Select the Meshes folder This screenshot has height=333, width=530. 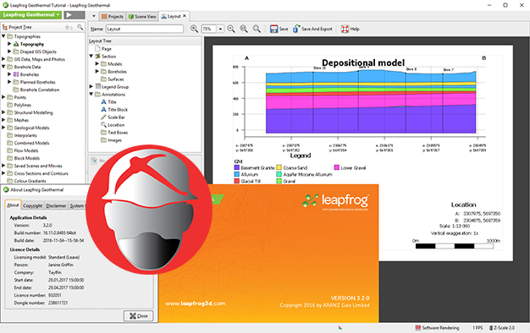[21, 120]
